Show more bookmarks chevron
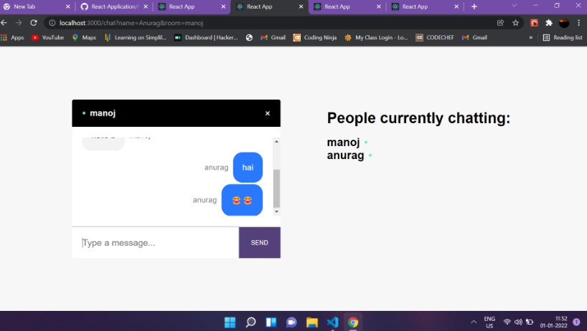This screenshot has width=587, height=331. point(531,37)
